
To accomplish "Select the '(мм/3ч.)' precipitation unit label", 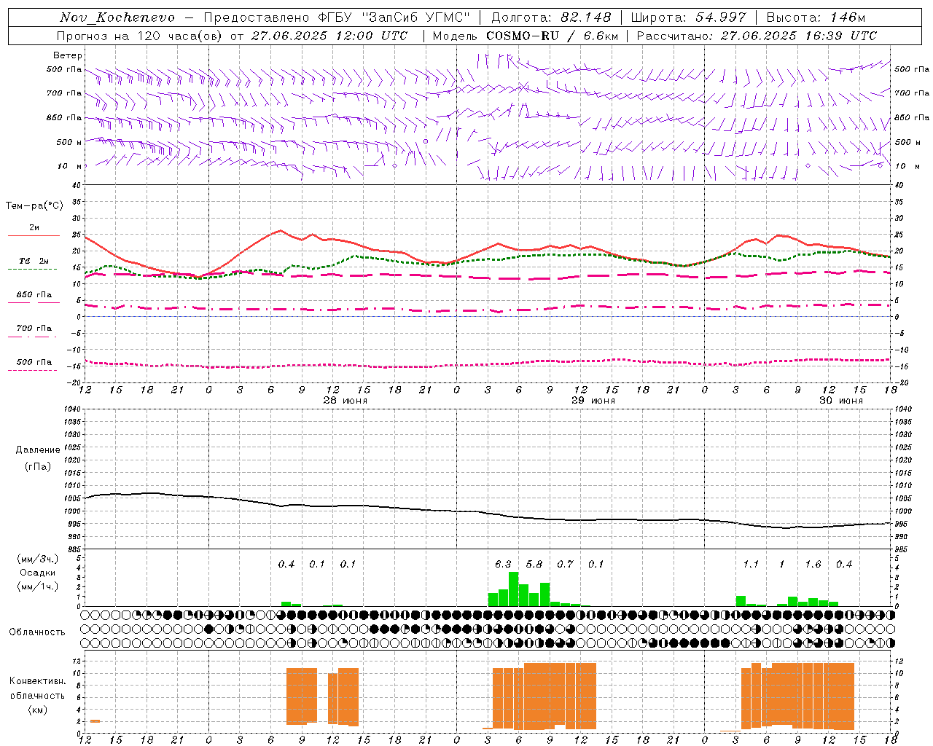I will coord(38,559).
